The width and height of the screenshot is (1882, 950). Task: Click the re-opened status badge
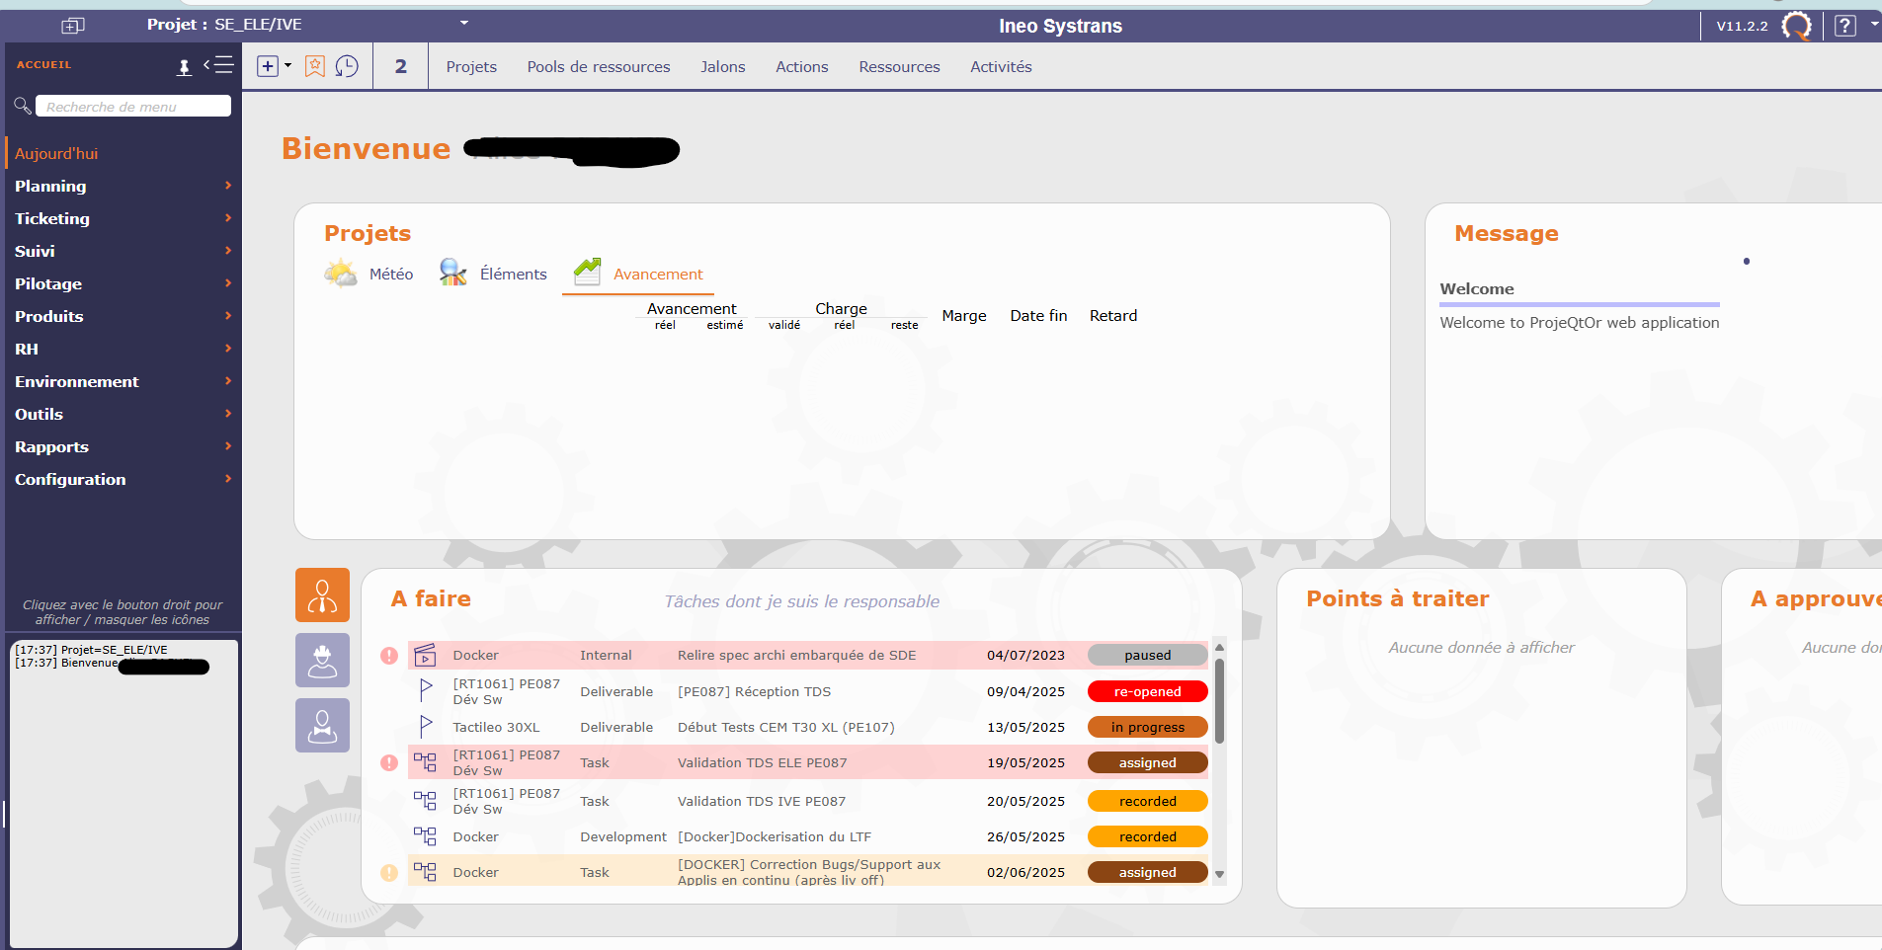[x=1147, y=691]
